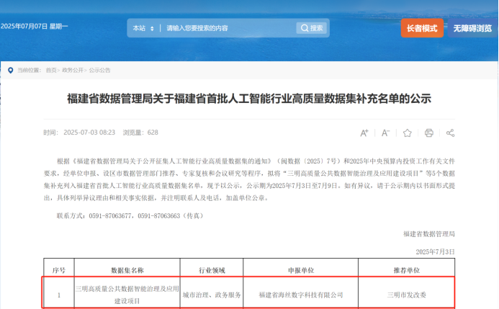Image resolution: width=499 pixels, height=309 pixels.
Task: Bookmark the page with star icon
Action: pyautogui.click(x=408, y=133)
